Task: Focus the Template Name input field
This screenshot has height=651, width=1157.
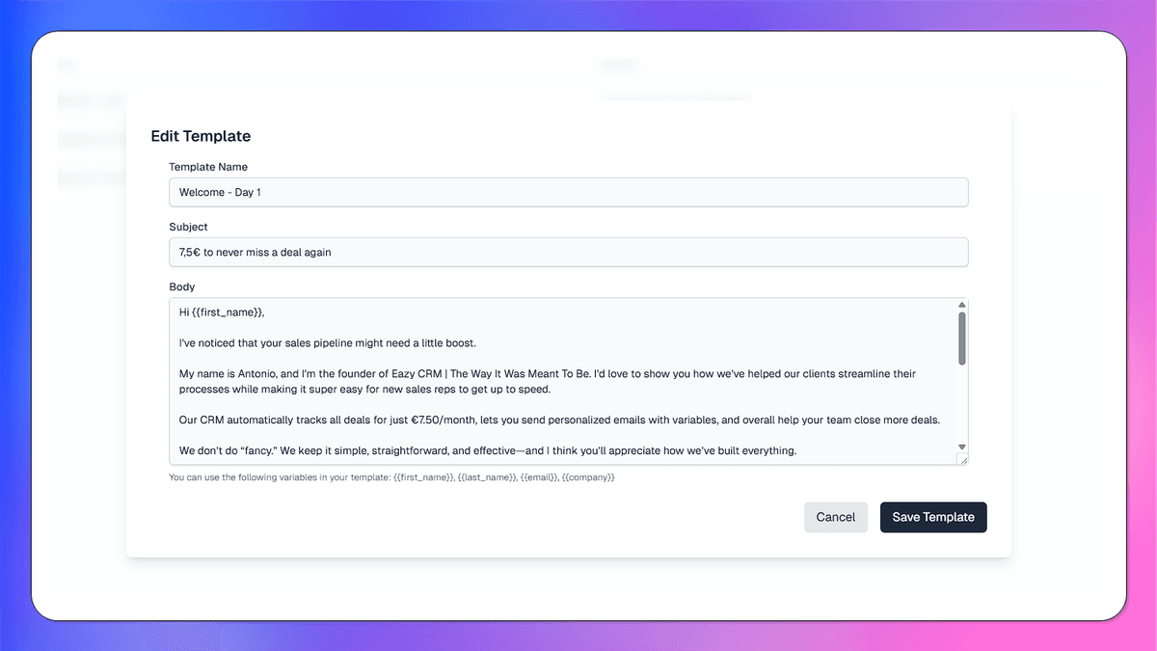Action: pyautogui.click(x=568, y=192)
